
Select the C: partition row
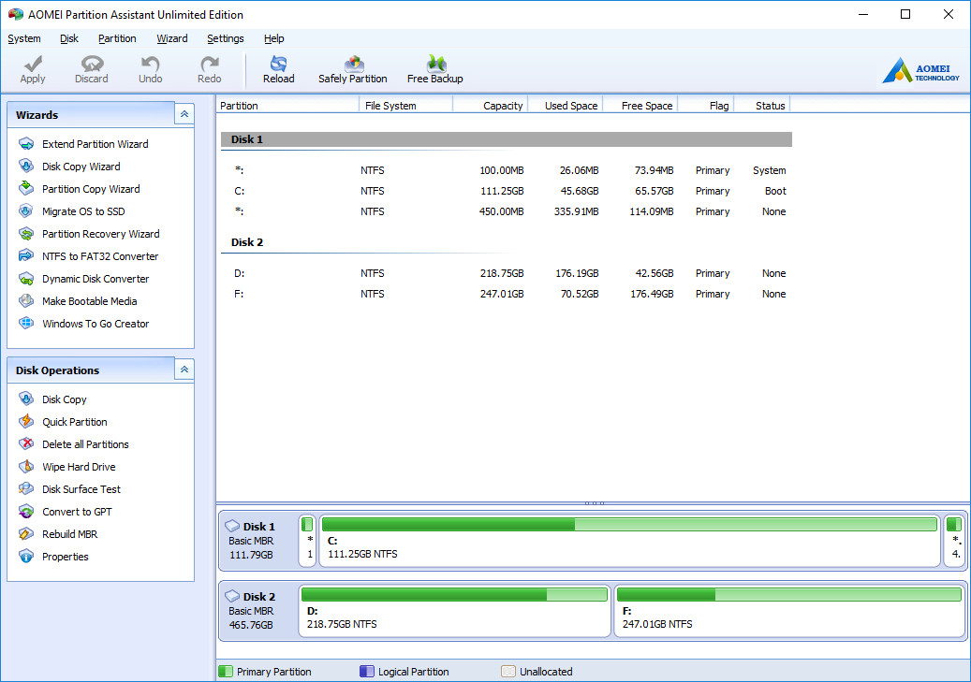tap(506, 191)
